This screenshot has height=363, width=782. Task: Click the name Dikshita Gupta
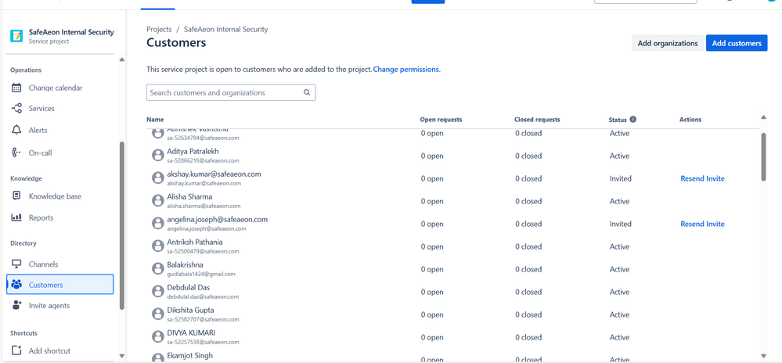(x=190, y=310)
